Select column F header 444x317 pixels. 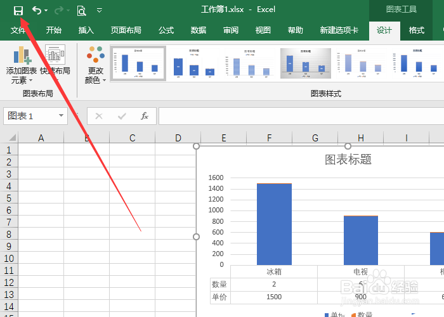tap(269, 138)
